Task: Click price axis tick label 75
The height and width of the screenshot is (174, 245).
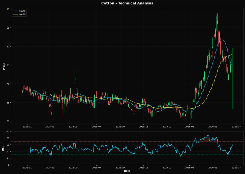Action: click(x=8, y=65)
